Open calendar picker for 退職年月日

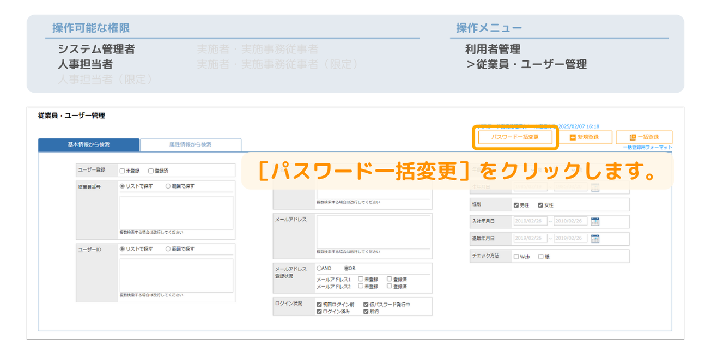point(595,239)
